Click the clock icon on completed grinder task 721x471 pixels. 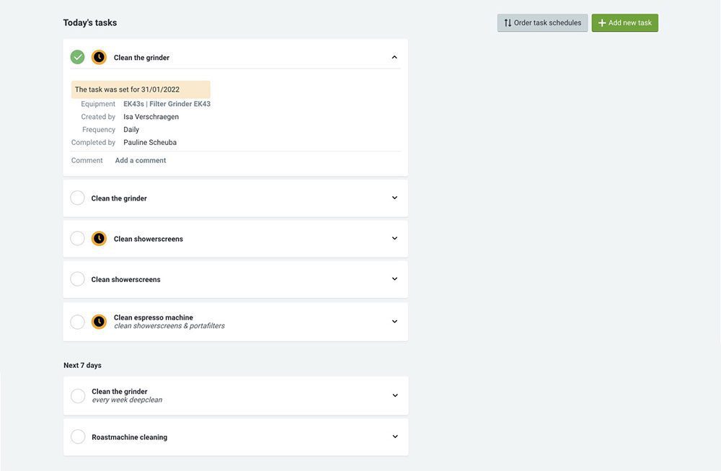[99, 57]
